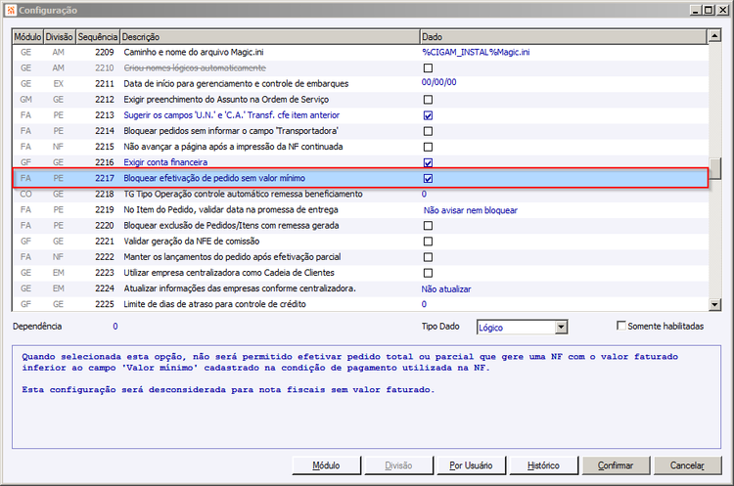Image resolution: width=734 pixels, height=486 pixels.
Task: Select row 'Data de início para gerenciamento e controle de embarques'
Action: (x=360, y=84)
